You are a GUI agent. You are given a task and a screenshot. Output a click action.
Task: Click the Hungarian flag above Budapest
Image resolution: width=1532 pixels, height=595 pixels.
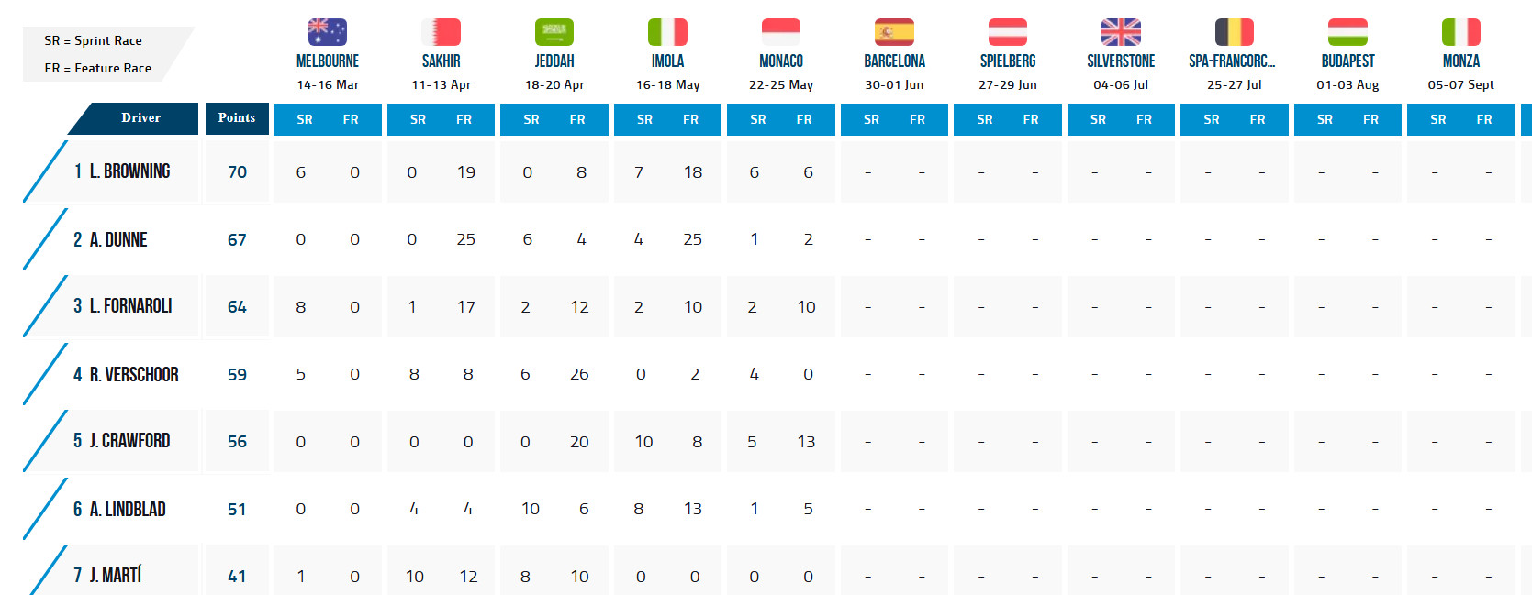tap(1347, 32)
